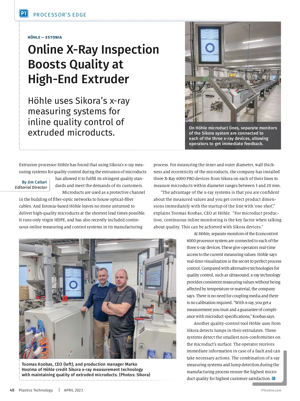Open the photo of the two men

tap(97, 298)
